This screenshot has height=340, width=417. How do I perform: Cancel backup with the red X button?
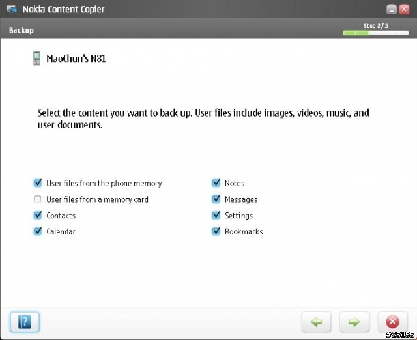[392, 322]
